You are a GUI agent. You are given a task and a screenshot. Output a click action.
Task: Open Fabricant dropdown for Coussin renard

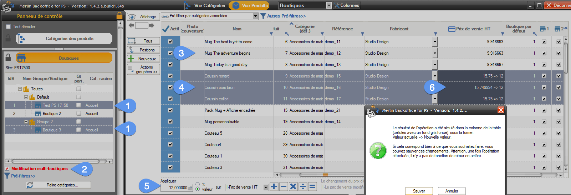(x=435, y=76)
